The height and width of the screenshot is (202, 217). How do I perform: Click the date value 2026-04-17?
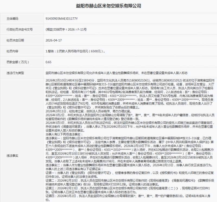click(53, 40)
